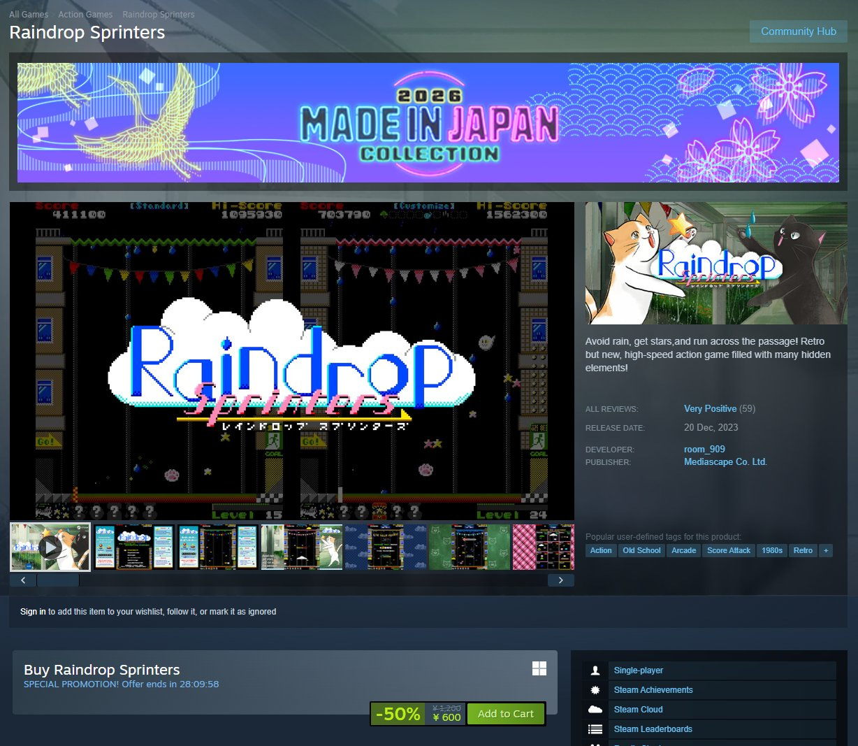This screenshot has height=746, width=858.
Task: Expand more tags with plus button
Action: [x=826, y=550]
